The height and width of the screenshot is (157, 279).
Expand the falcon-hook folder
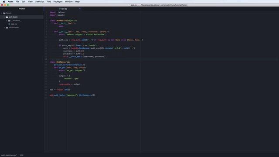[4, 27]
